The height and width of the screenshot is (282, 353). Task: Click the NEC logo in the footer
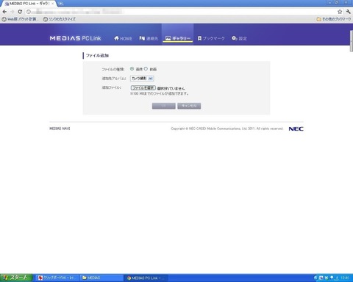click(296, 129)
